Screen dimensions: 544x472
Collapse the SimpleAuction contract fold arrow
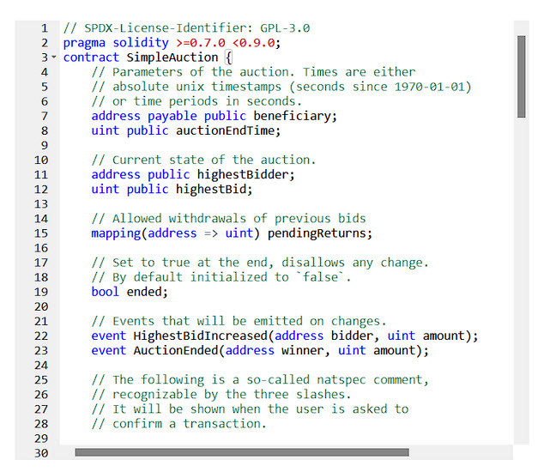click(54, 57)
